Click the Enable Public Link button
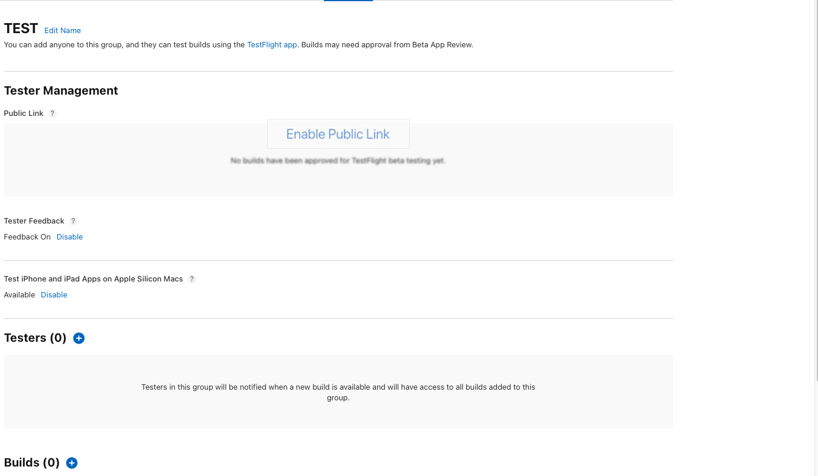This screenshot has width=818, height=476. (x=338, y=134)
